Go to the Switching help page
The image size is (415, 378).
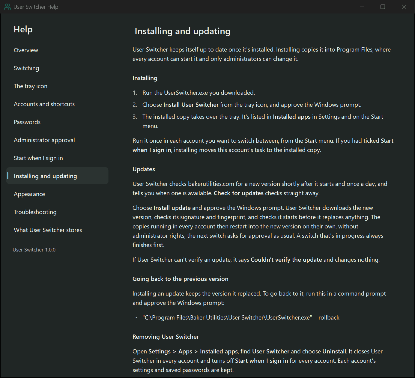57,68
